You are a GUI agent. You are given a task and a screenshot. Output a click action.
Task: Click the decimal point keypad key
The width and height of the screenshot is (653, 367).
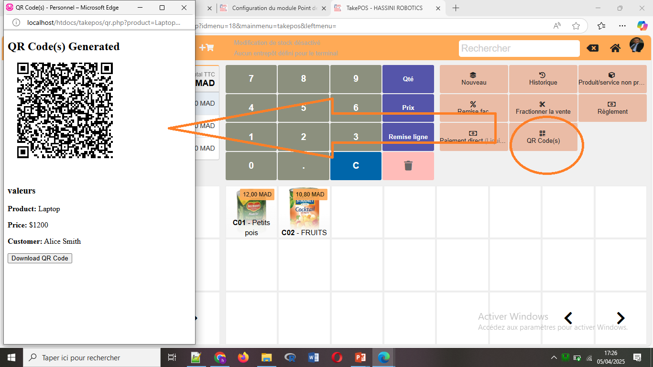(304, 166)
